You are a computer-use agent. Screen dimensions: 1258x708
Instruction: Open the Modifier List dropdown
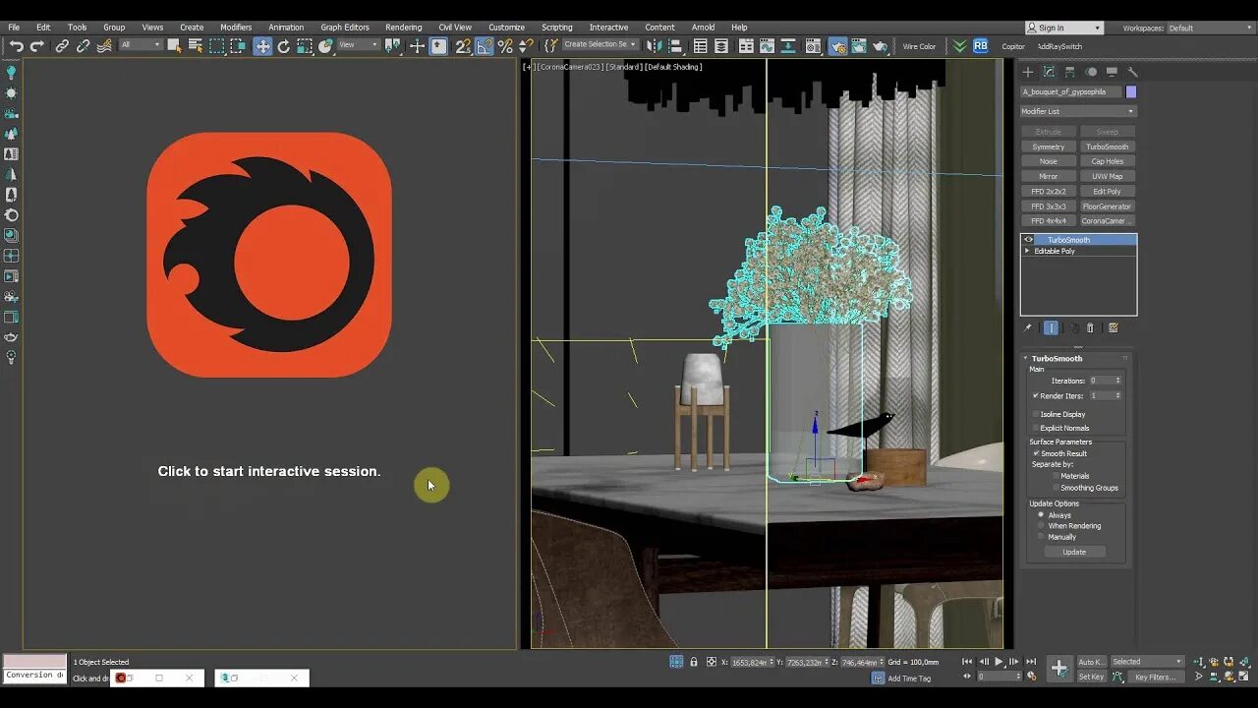1078,111
